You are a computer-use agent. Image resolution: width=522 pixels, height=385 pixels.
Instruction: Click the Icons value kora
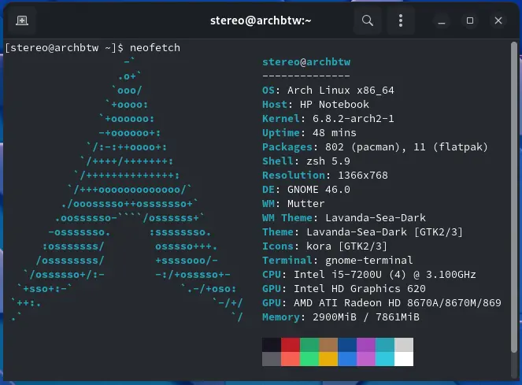(319, 246)
